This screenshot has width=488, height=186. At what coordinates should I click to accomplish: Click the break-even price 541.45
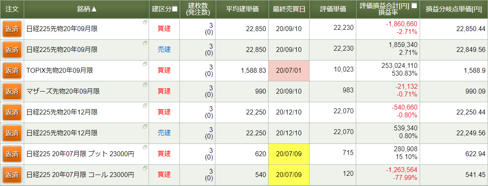pyautogui.click(x=476, y=175)
